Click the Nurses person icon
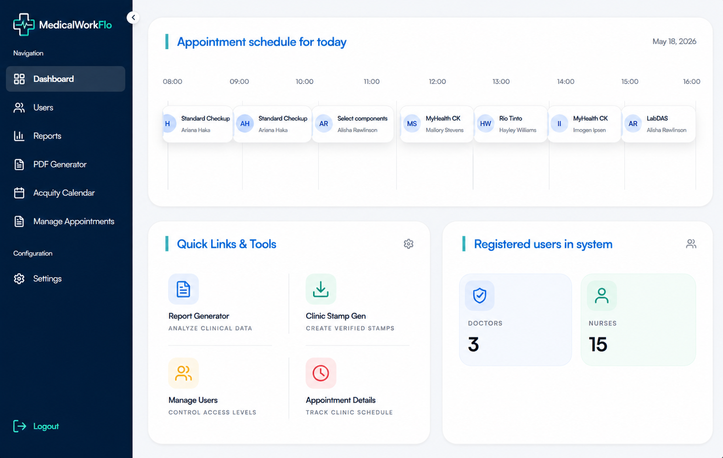Image resolution: width=723 pixels, height=458 pixels. click(x=602, y=296)
